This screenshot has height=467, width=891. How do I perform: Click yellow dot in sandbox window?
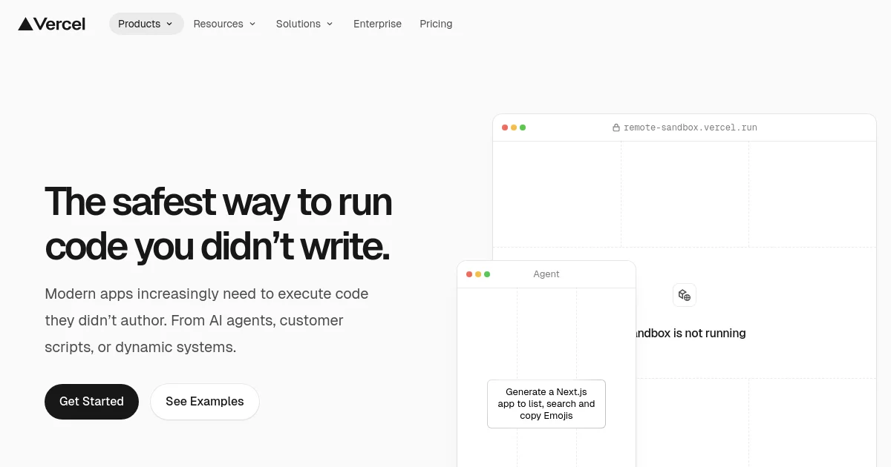pos(514,127)
